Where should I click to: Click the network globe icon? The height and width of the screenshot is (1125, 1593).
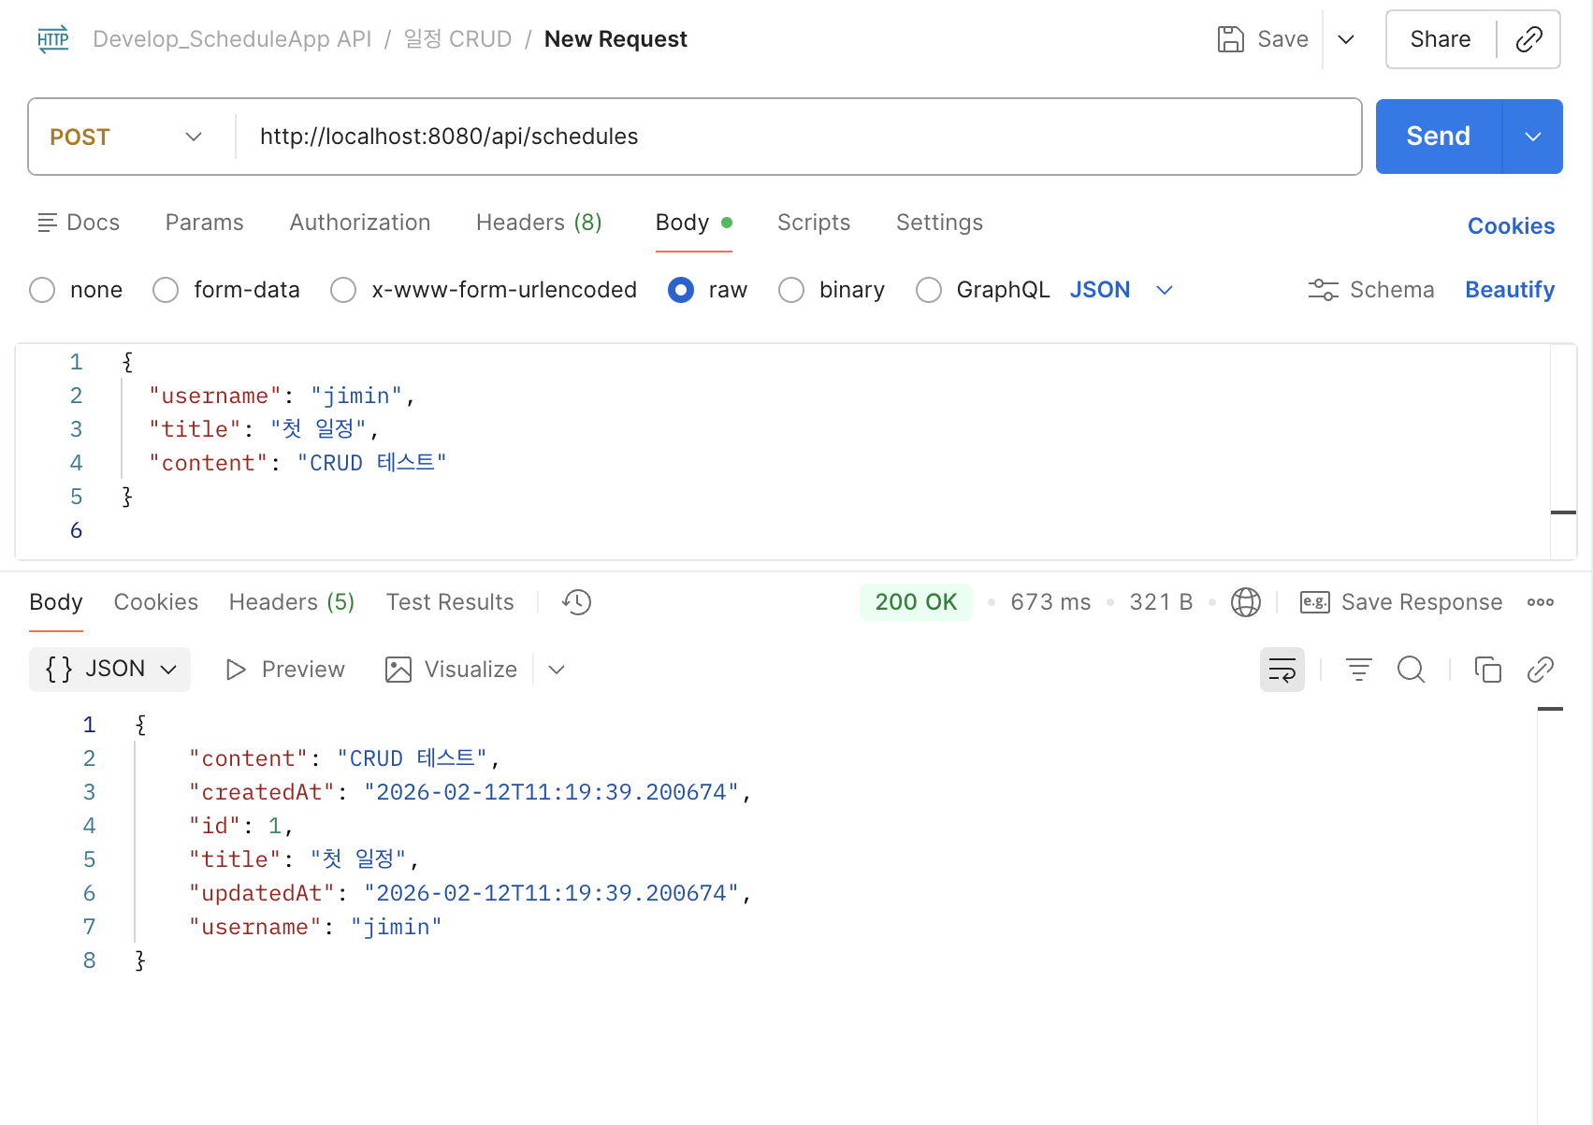1245,602
